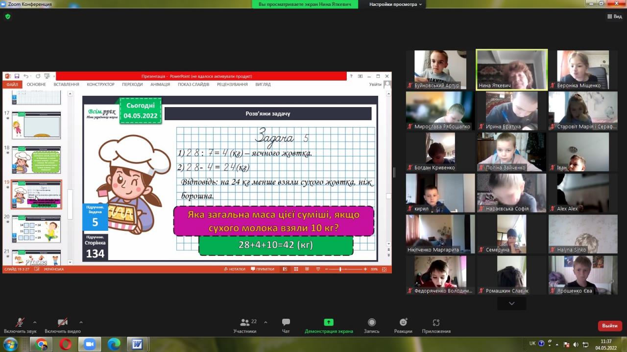Click the green Демонстрация экрана icon
Viewport: 627px width, 352px height.
[x=329, y=323]
